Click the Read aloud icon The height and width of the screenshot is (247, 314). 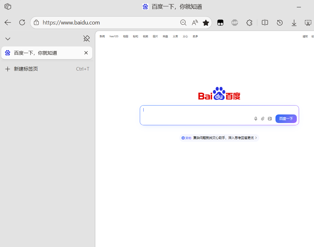click(195, 23)
